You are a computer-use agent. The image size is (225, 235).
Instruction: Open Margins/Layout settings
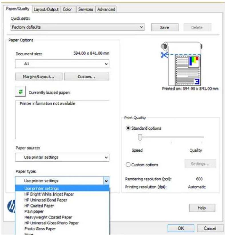pyautogui.click(x=39, y=77)
